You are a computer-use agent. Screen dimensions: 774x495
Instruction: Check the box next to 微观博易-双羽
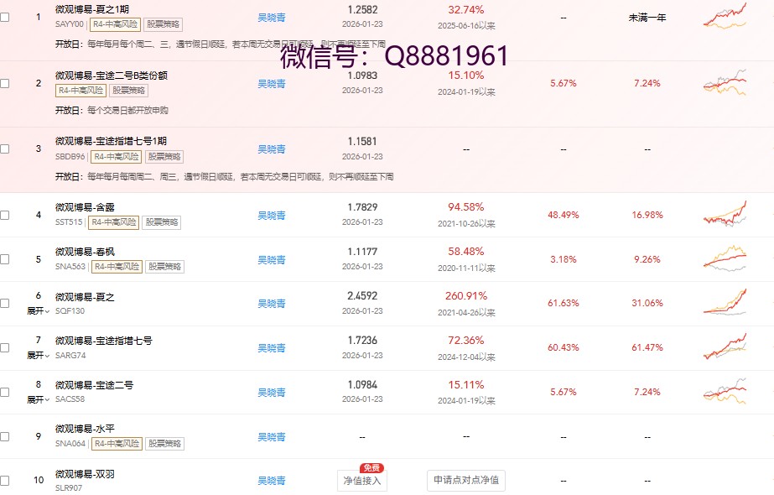pos(5,481)
